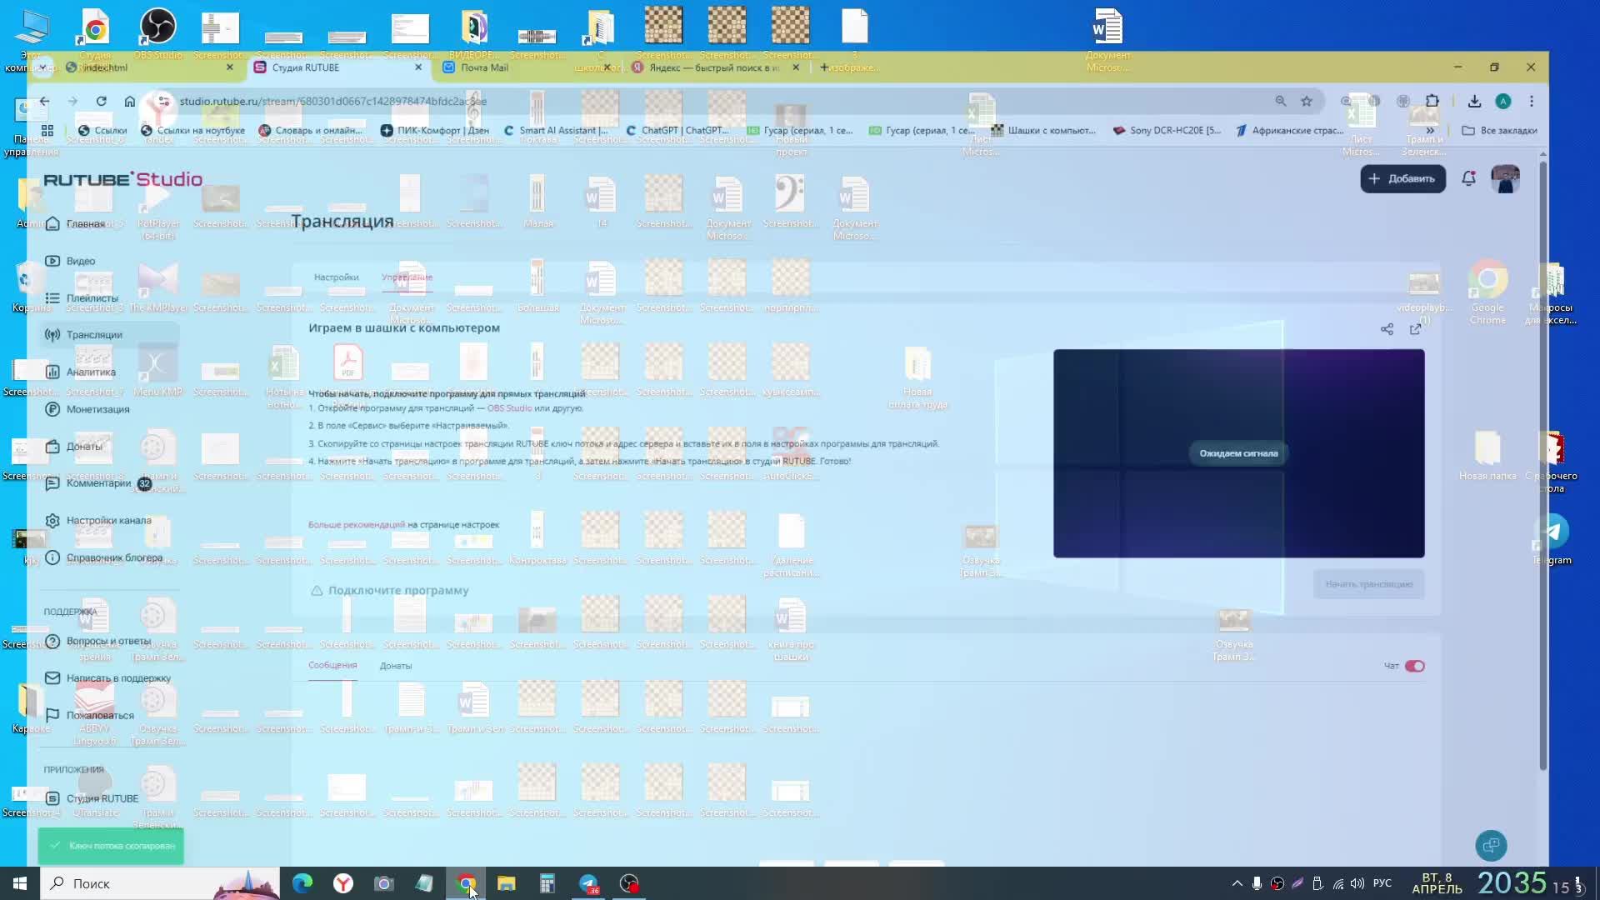This screenshot has width=1600, height=900.
Task: Open the notifications bell
Action: pos(1468,178)
